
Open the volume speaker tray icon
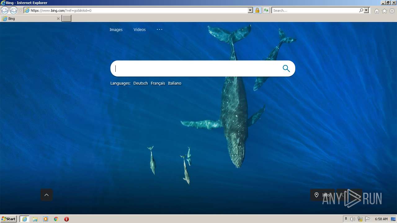(x=353, y=219)
